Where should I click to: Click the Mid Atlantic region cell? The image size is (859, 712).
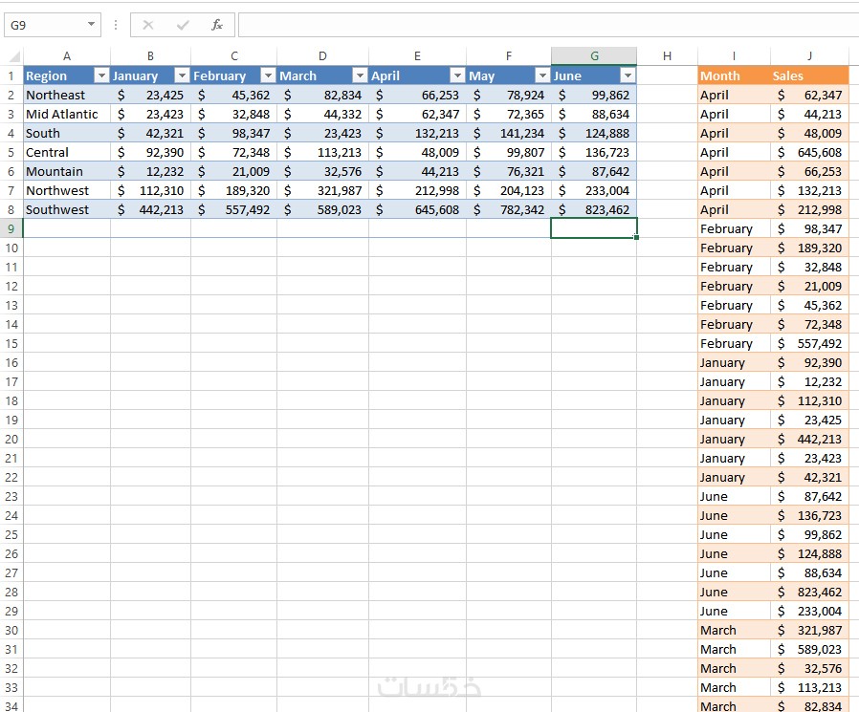tap(67, 114)
